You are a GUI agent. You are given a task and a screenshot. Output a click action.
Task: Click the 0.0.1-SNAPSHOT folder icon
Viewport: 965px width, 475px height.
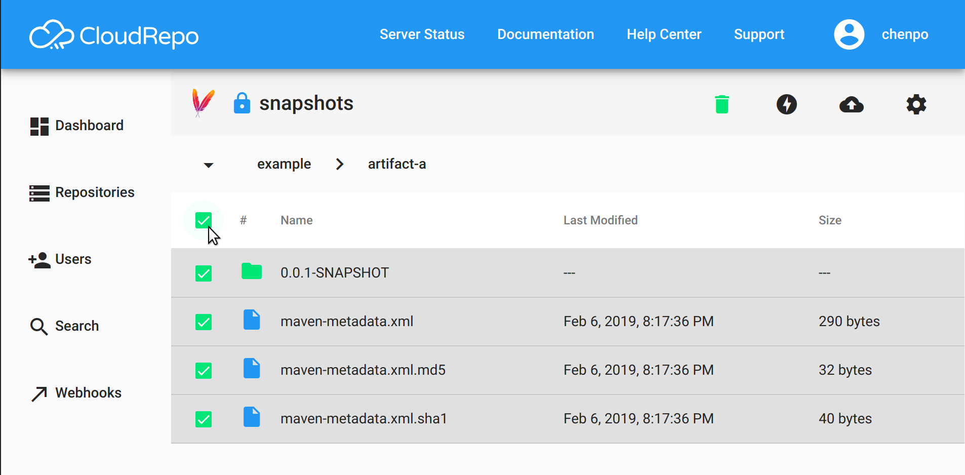pyautogui.click(x=252, y=271)
